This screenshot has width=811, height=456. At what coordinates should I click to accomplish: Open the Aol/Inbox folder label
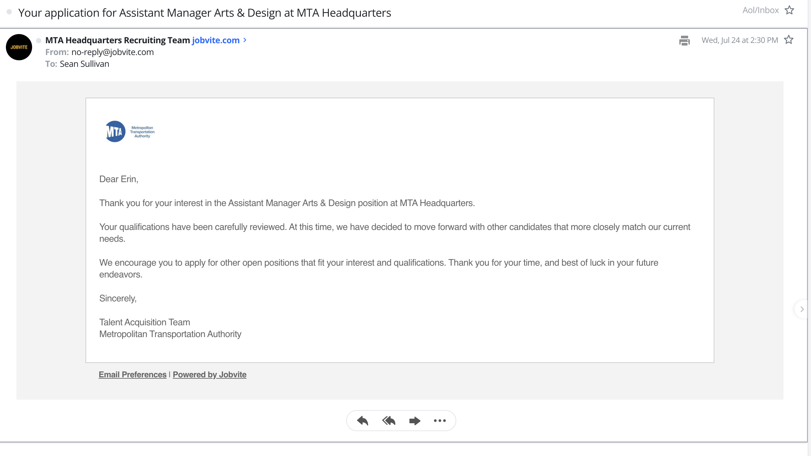click(760, 10)
